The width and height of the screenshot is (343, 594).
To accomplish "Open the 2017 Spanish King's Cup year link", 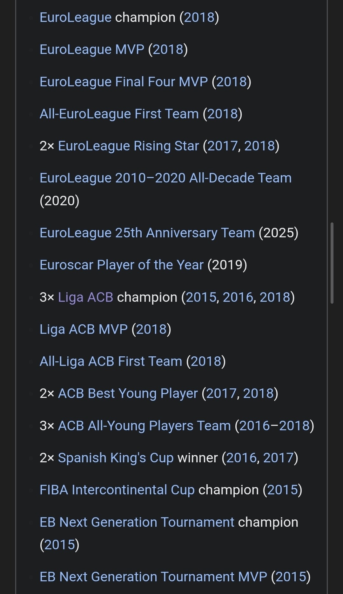I will 278,458.
